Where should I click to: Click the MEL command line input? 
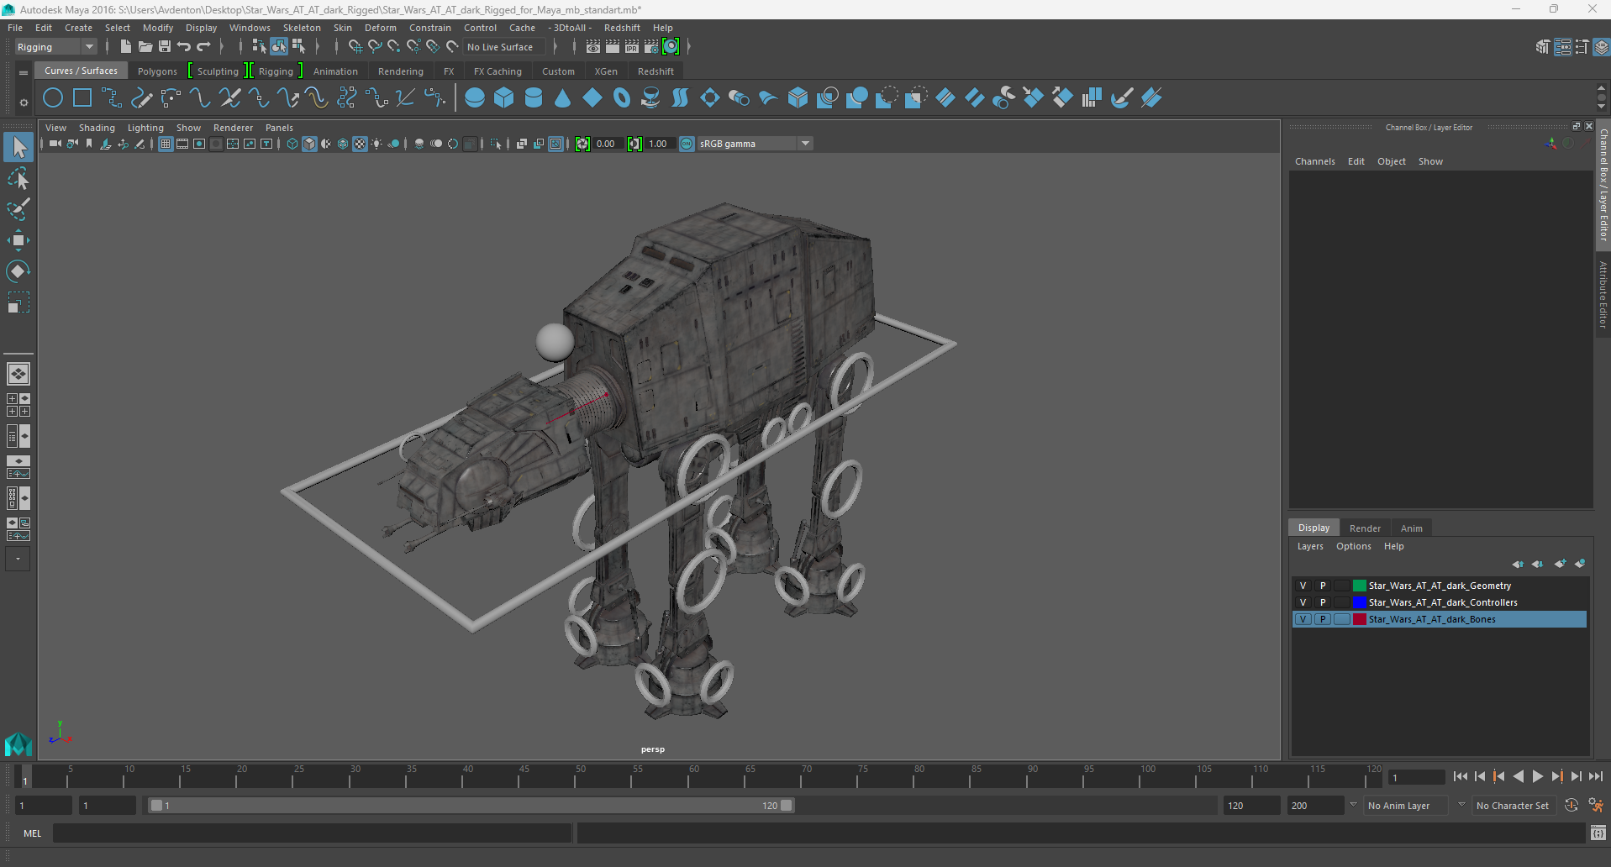312,833
